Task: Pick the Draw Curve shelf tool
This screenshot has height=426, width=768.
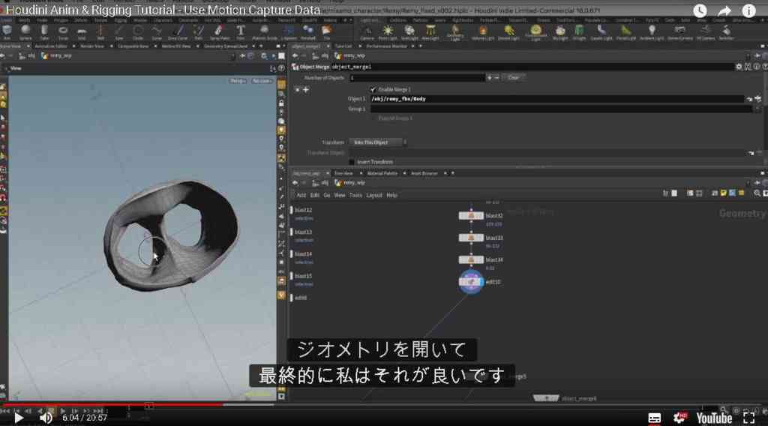Action: click(178, 31)
